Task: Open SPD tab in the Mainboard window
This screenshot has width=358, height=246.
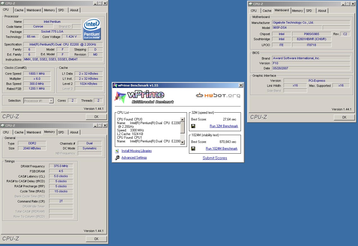Action: [x=309, y=11]
